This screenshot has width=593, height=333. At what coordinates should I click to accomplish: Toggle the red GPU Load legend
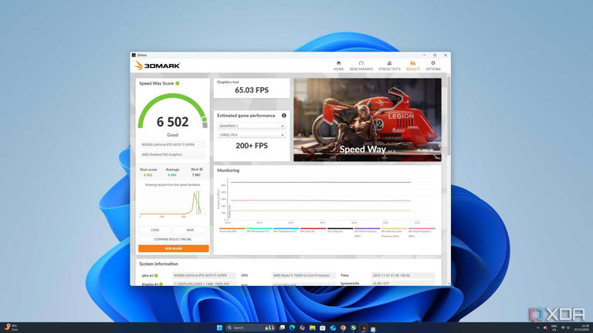point(313,230)
